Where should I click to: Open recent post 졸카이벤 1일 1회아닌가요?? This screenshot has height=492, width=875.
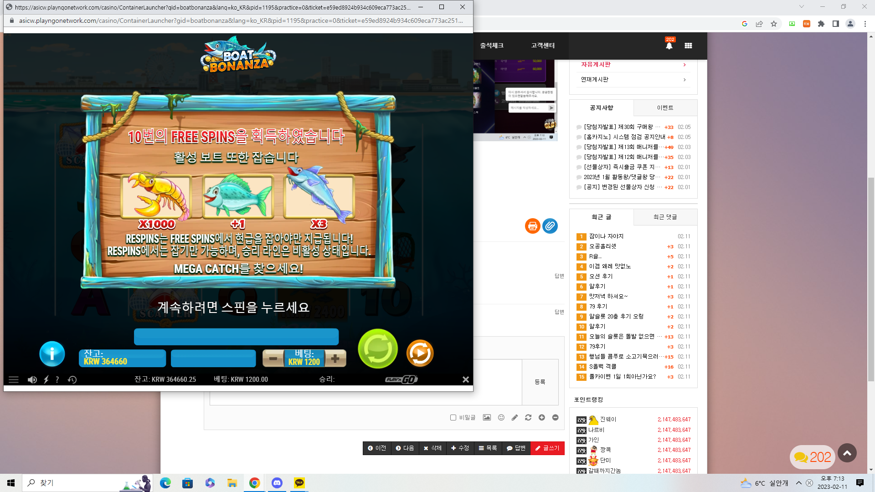[x=623, y=377]
